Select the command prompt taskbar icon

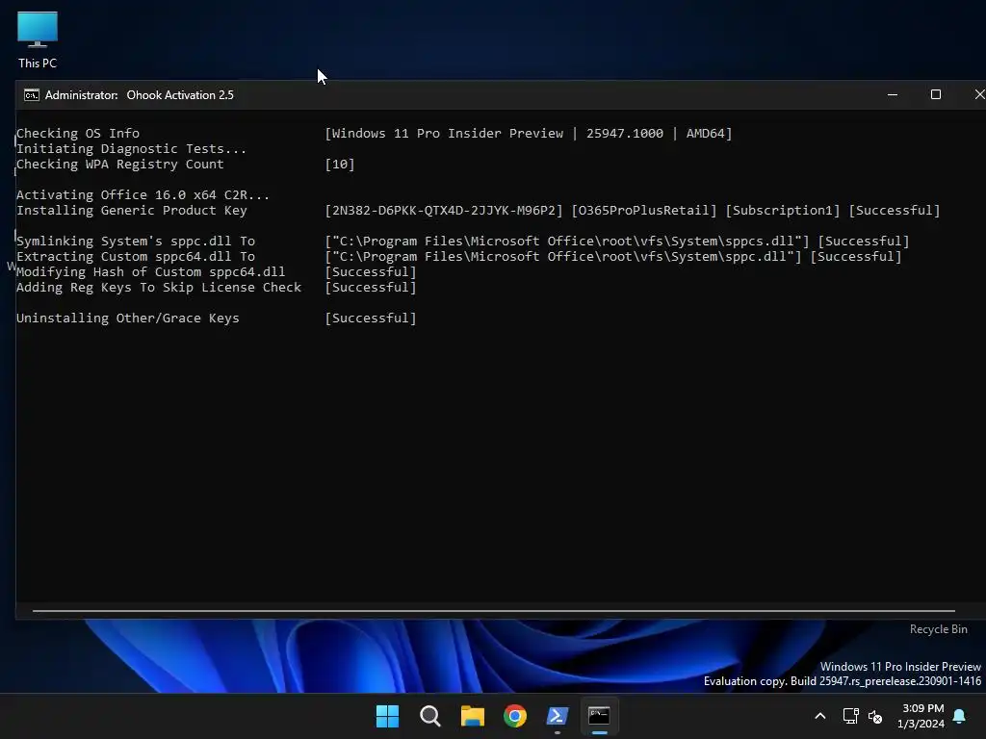point(599,716)
